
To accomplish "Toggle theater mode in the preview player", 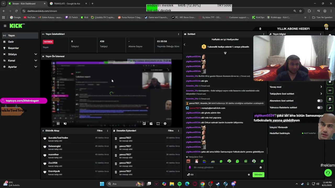I will point(151,124).
